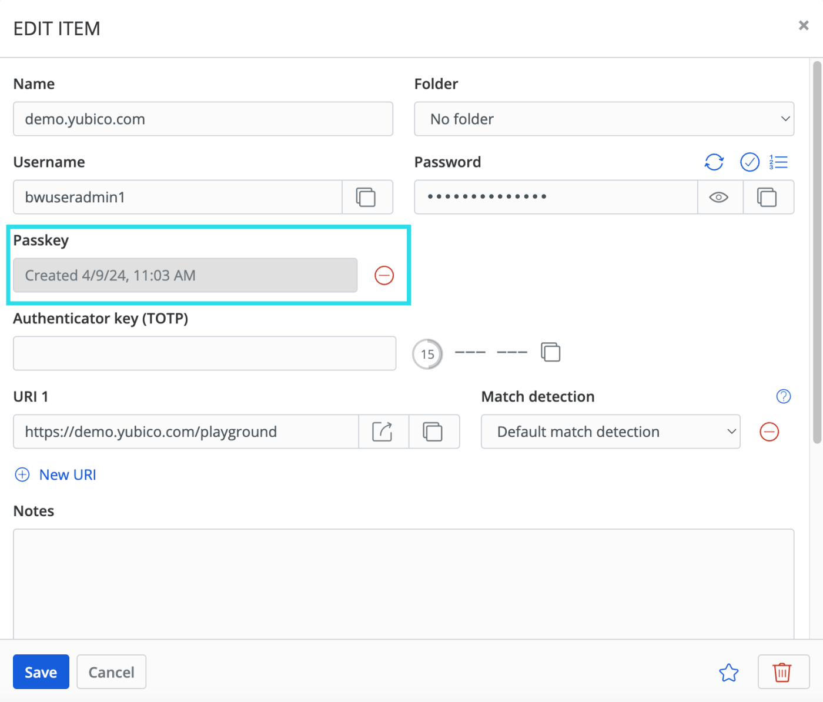Open the Folder dropdown
Image resolution: width=823 pixels, height=702 pixels.
pyautogui.click(x=604, y=119)
